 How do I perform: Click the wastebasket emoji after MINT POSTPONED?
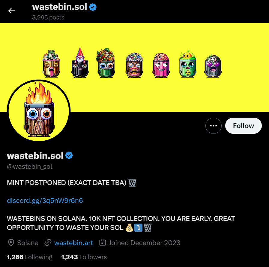point(132,183)
